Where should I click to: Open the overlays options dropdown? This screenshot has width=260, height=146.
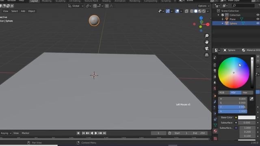point(181,11)
